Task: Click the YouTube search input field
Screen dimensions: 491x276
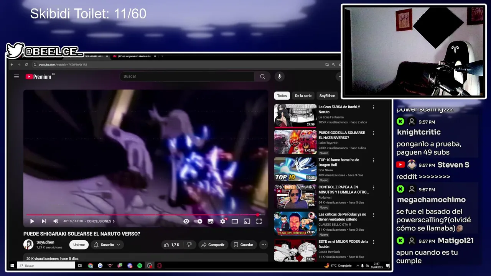Action: pos(187,76)
